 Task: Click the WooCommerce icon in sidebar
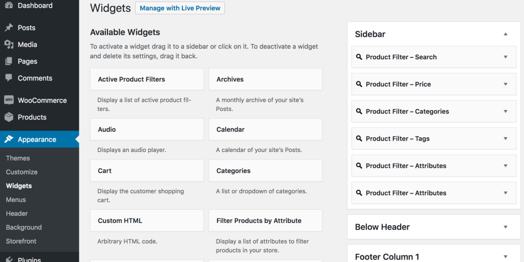point(9,100)
